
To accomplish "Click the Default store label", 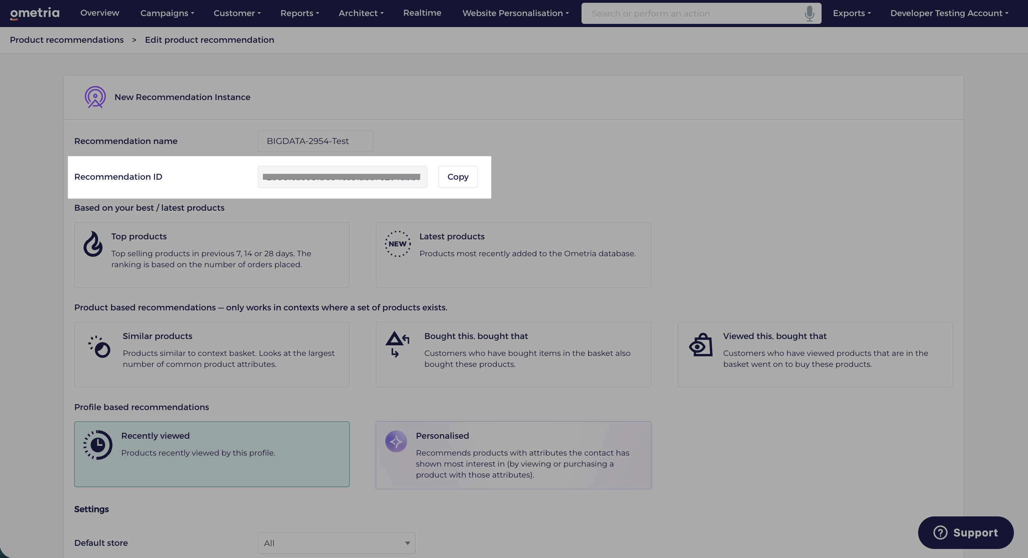I will (x=101, y=543).
